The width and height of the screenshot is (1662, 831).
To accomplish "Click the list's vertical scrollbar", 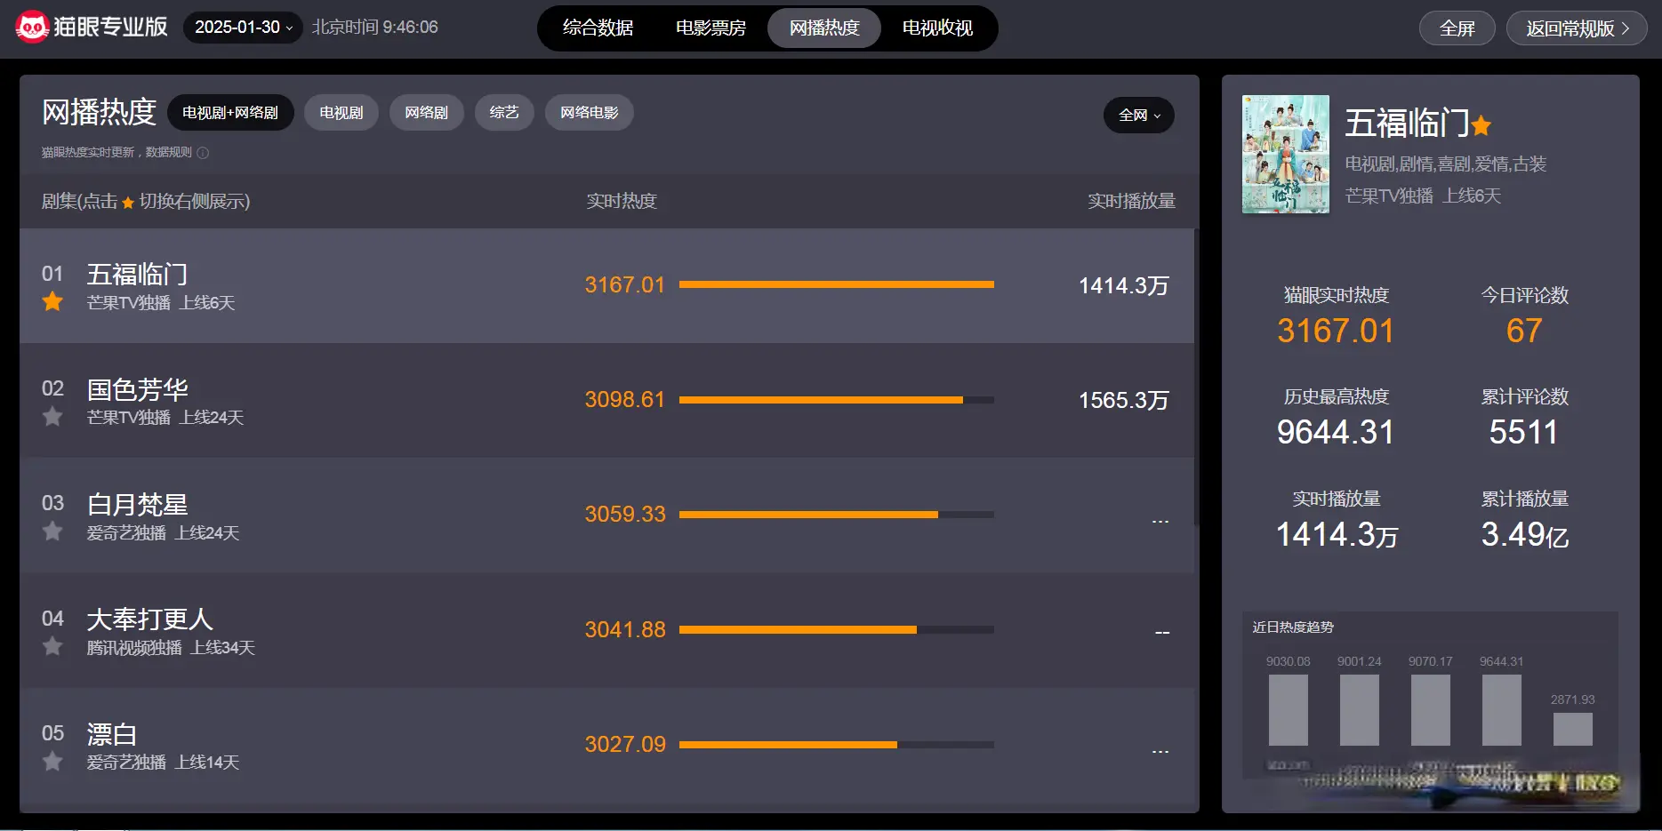I will [1195, 378].
